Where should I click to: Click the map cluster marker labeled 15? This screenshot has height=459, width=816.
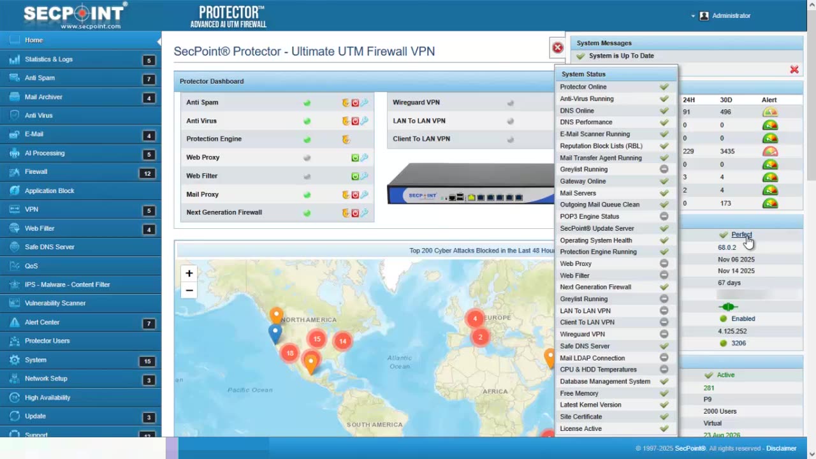point(317,339)
